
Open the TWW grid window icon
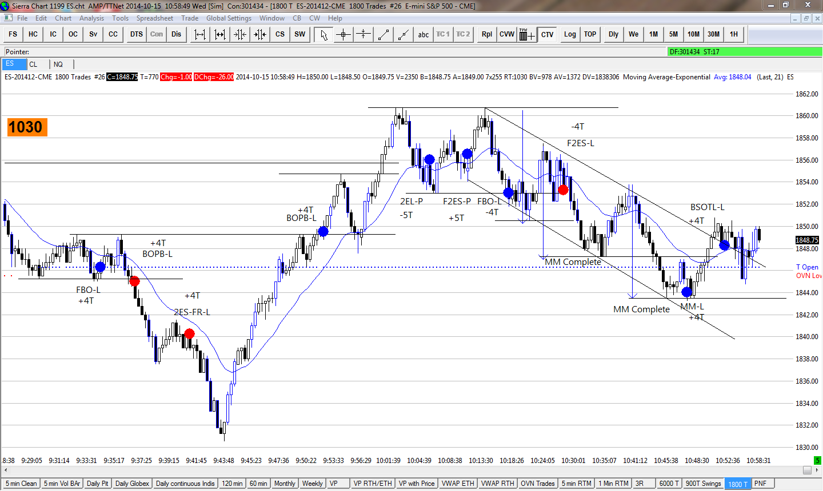pyautogui.click(x=527, y=34)
